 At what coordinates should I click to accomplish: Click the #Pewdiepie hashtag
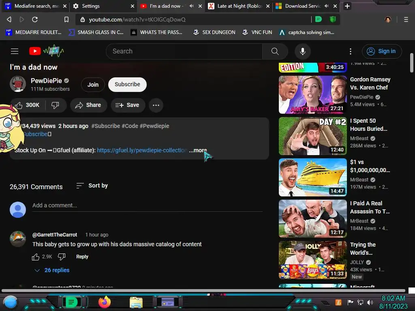click(x=154, y=126)
